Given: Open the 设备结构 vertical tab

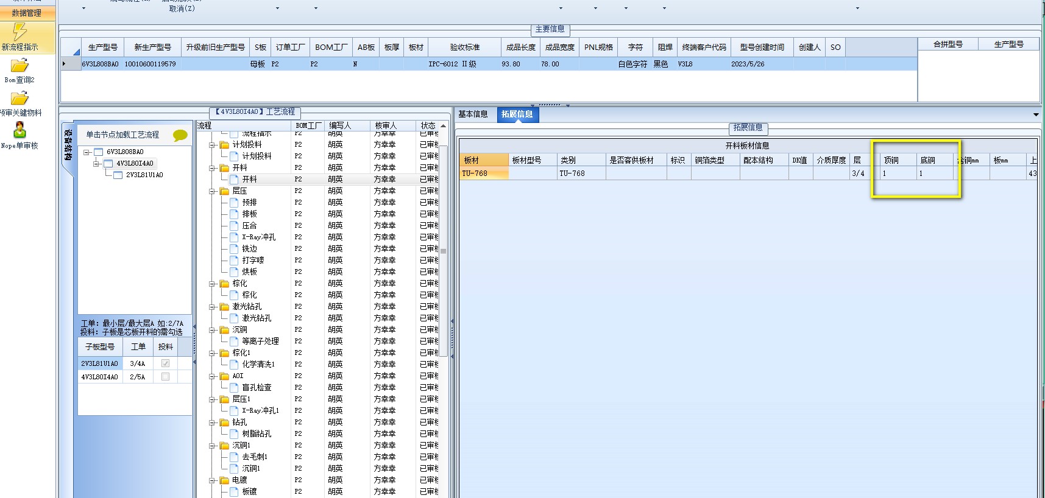Looking at the screenshot, I should pyautogui.click(x=68, y=145).
